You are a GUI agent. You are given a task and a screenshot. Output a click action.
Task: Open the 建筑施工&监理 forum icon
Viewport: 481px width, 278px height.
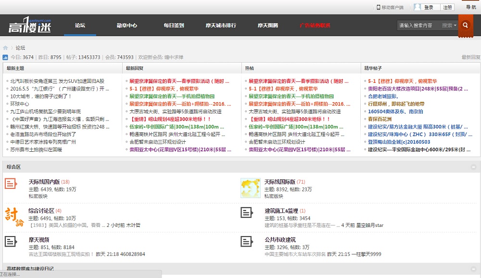[x=247, y=212]
